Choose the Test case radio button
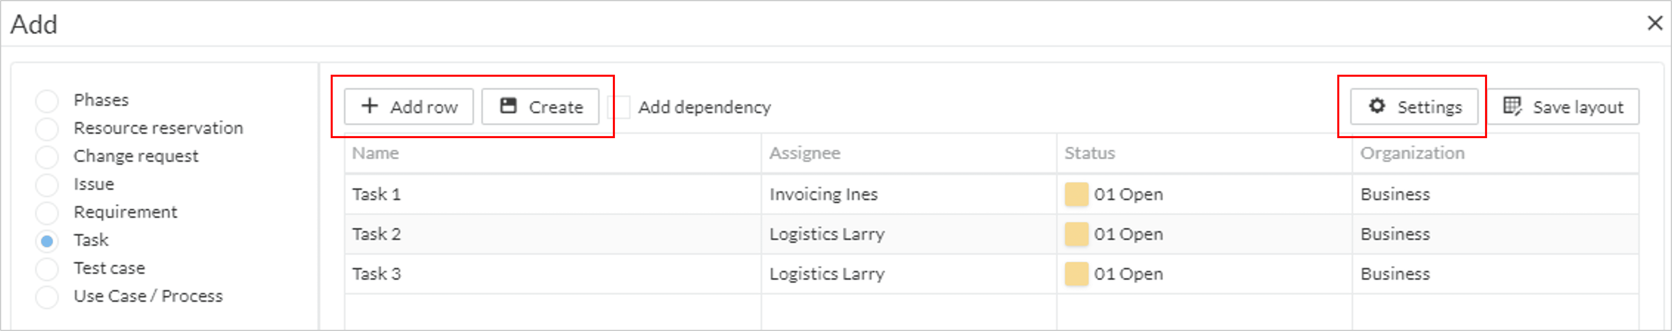 47,268
